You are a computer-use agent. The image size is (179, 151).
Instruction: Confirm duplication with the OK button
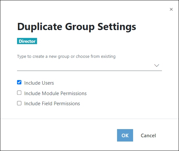click(x=125, y=135)
